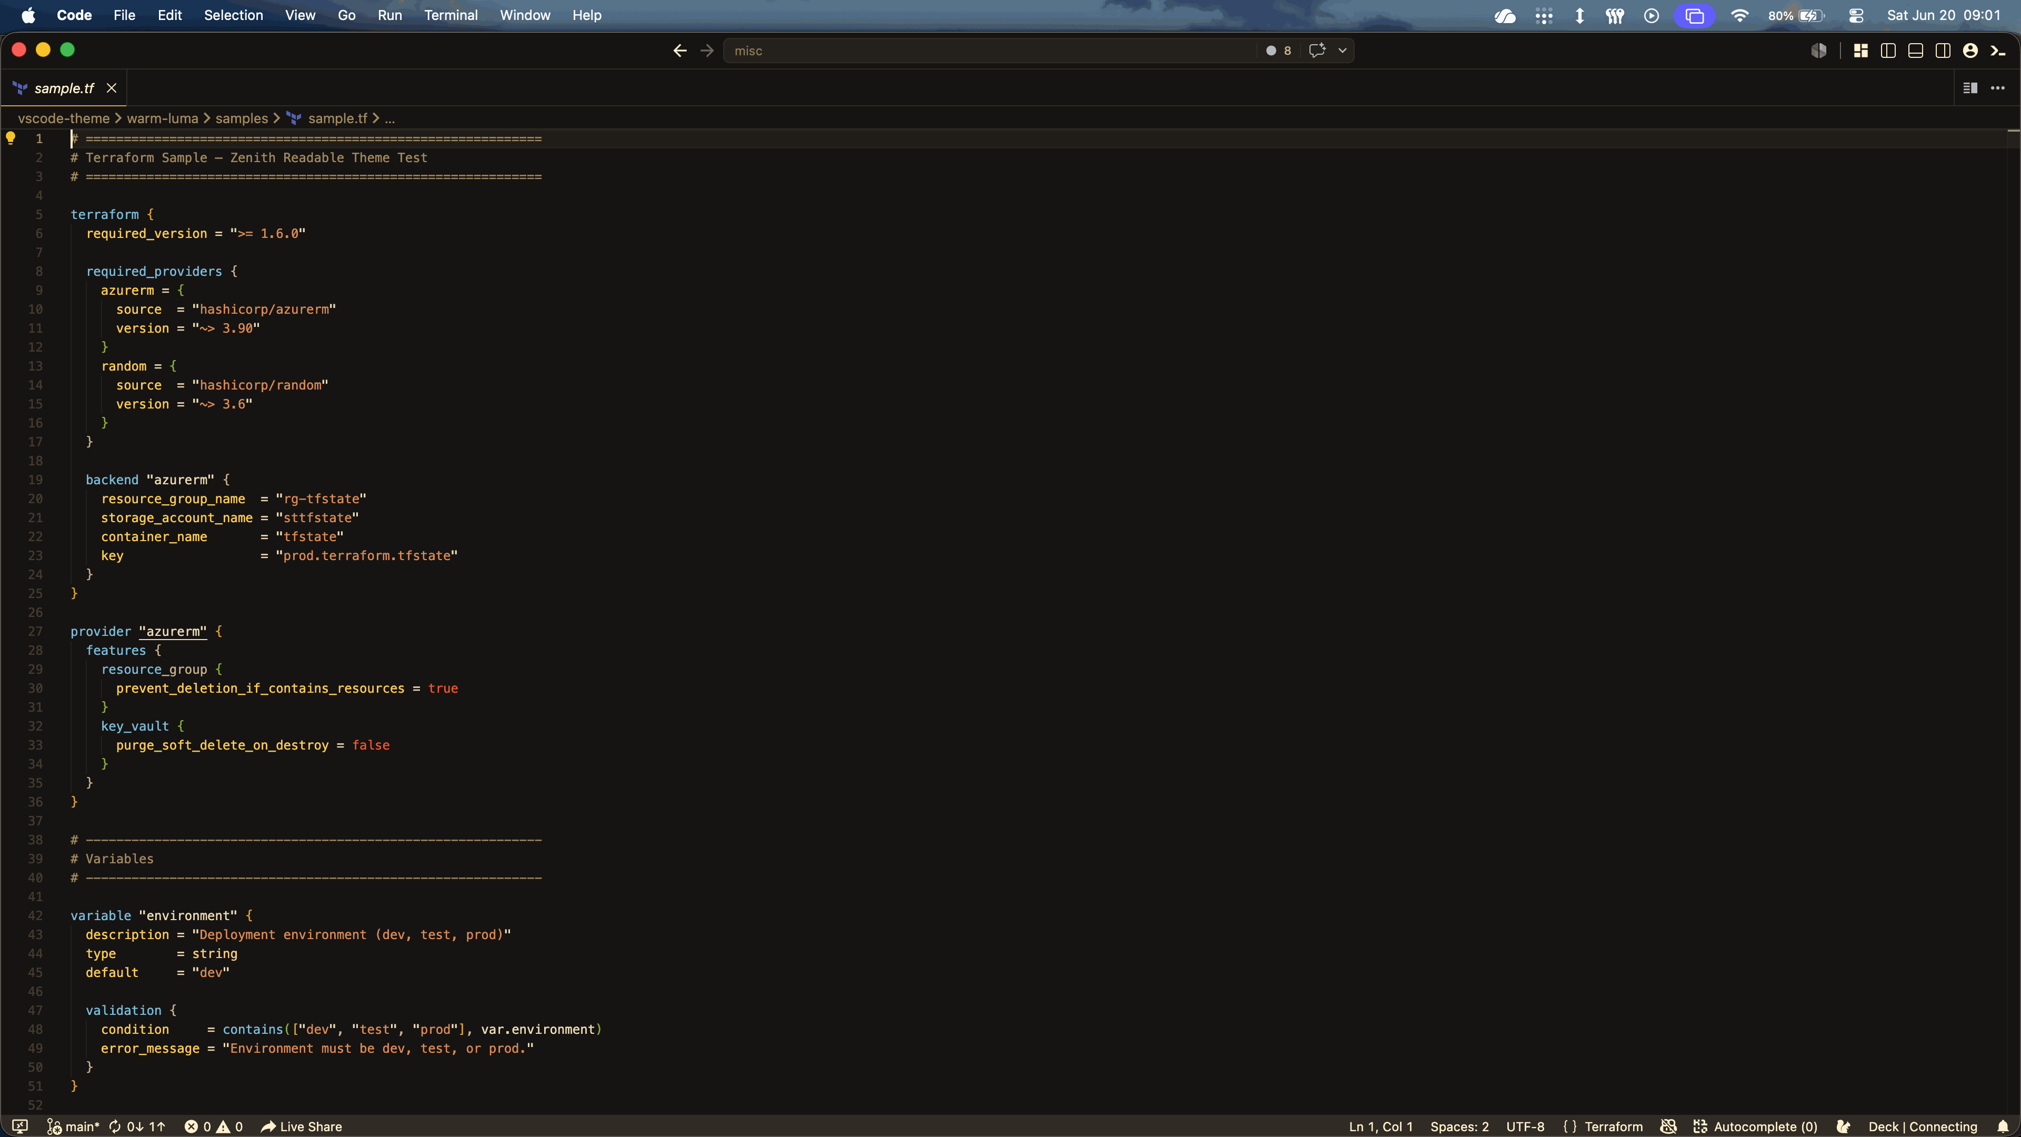Click underlined "azurerm" provider name
Viewport: 2021px width, 1137px height.
[x=173, y=631]
